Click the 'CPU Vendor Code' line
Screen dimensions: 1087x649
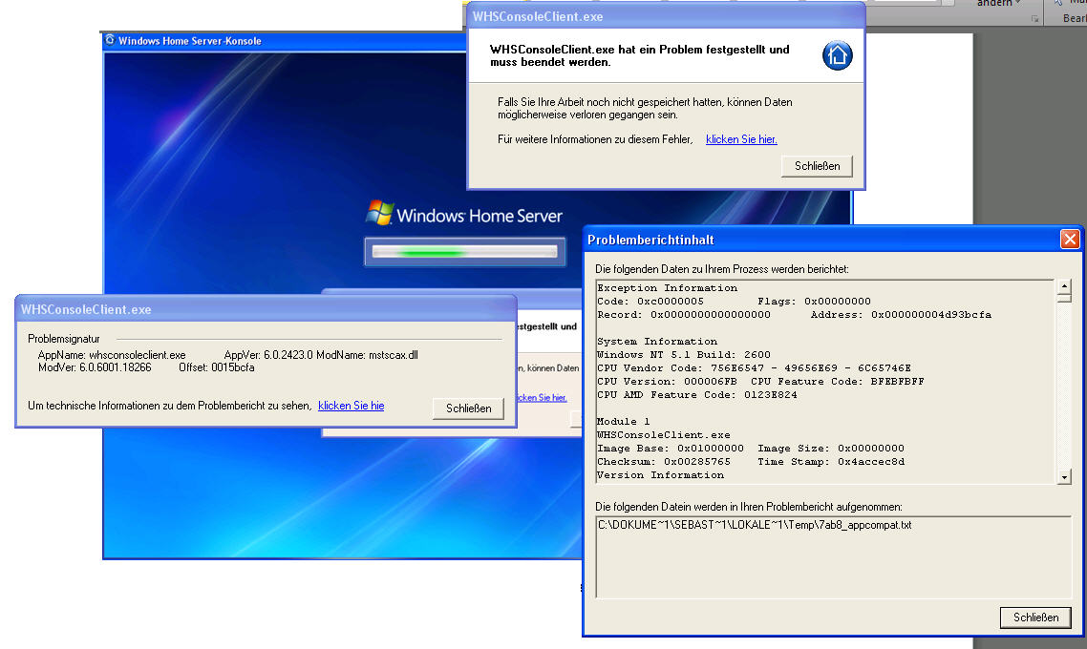[754, 367]
